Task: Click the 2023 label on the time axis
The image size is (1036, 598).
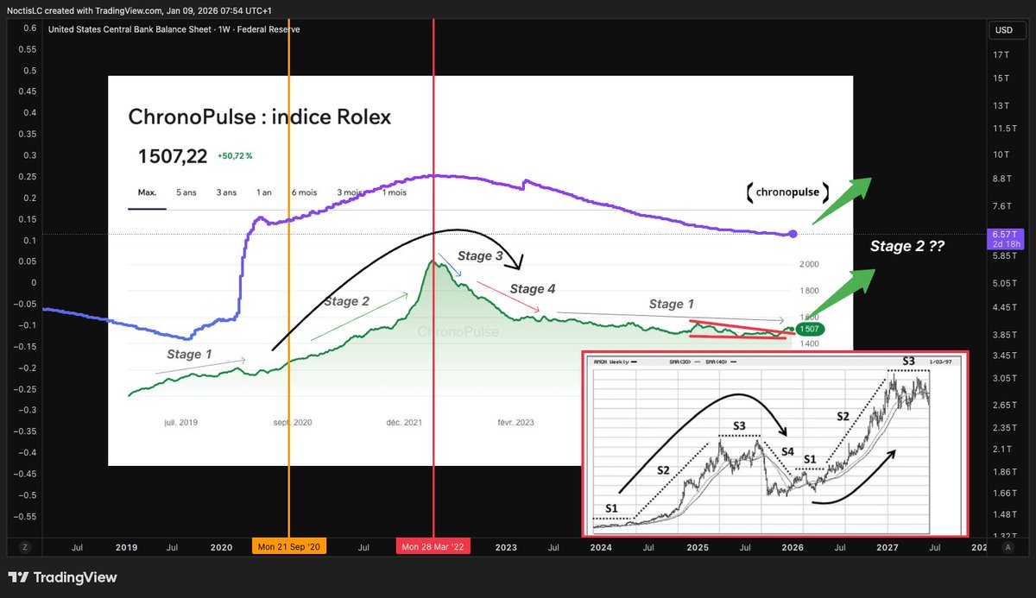Action: (x=506, y=547)
